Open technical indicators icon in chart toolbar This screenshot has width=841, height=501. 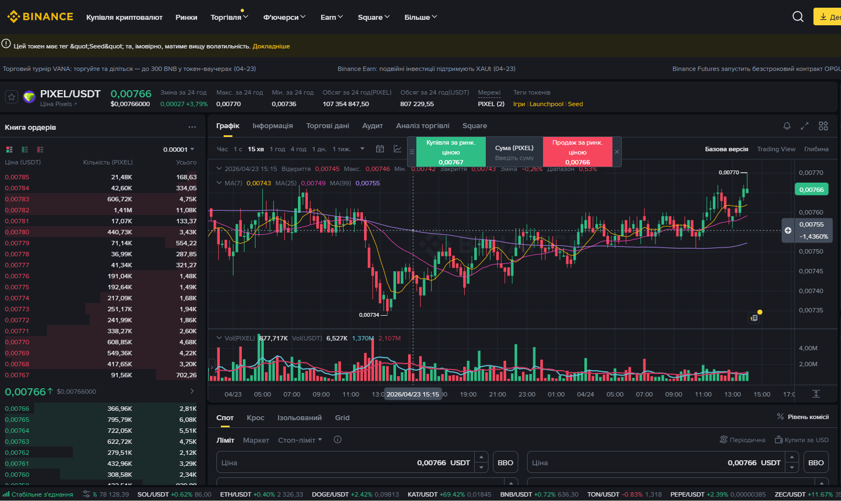pyautogui.click(x=397, y=149)
